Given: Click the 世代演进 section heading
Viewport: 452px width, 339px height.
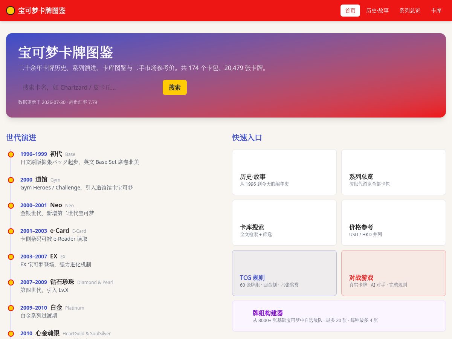Looking at the screenshot, I should [x=21, y=137].
